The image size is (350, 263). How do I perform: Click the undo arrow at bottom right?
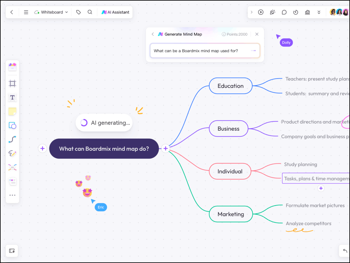pos(345,251)
